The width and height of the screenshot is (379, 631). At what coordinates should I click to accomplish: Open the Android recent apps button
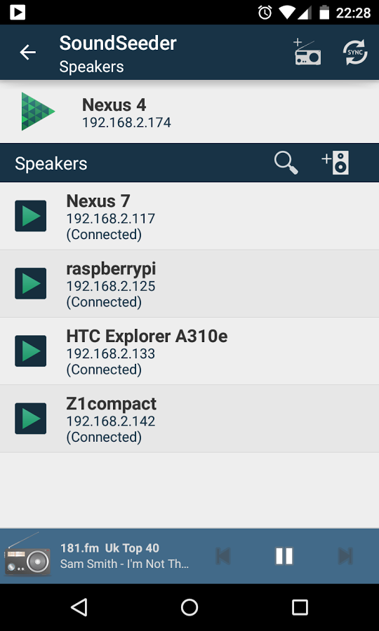(300, 608)
